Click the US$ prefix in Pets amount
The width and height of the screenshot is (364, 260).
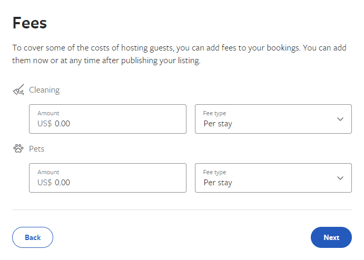coord(45,182)
